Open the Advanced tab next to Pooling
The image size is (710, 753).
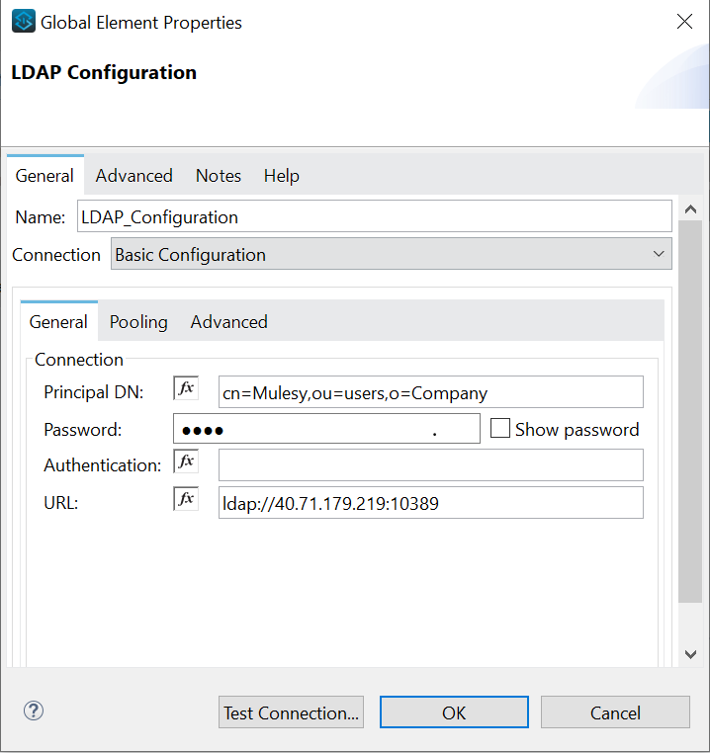(228, 322)
